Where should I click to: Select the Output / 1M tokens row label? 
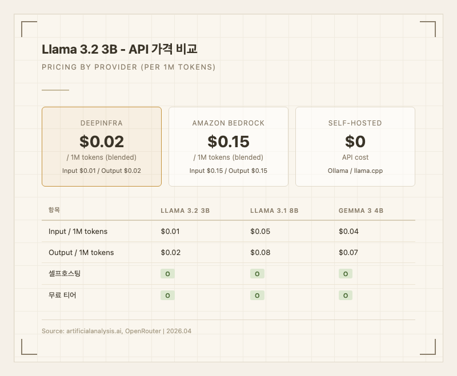(81, 252)
